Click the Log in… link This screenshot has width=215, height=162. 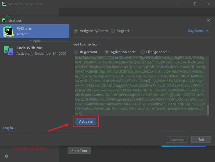click(x=9, y=128)
